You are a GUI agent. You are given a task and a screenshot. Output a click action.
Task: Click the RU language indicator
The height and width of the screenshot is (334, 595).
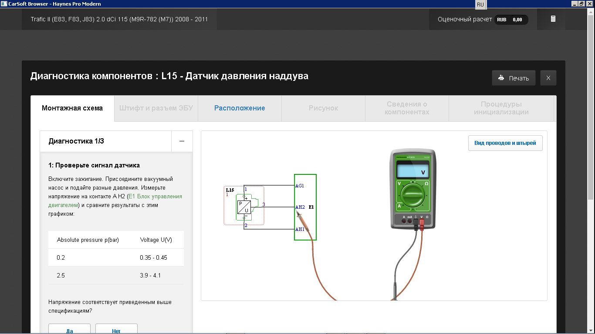pyautogui.click(x=480, y=4)
